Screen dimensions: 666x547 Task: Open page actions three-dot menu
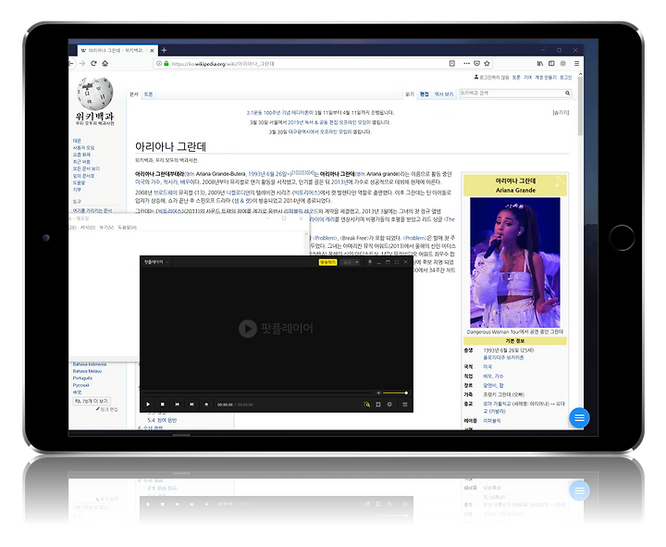click(x=466, y=63)
